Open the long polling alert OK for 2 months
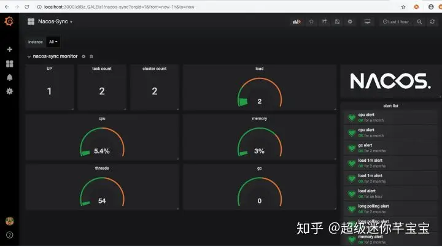 [390, 209]
